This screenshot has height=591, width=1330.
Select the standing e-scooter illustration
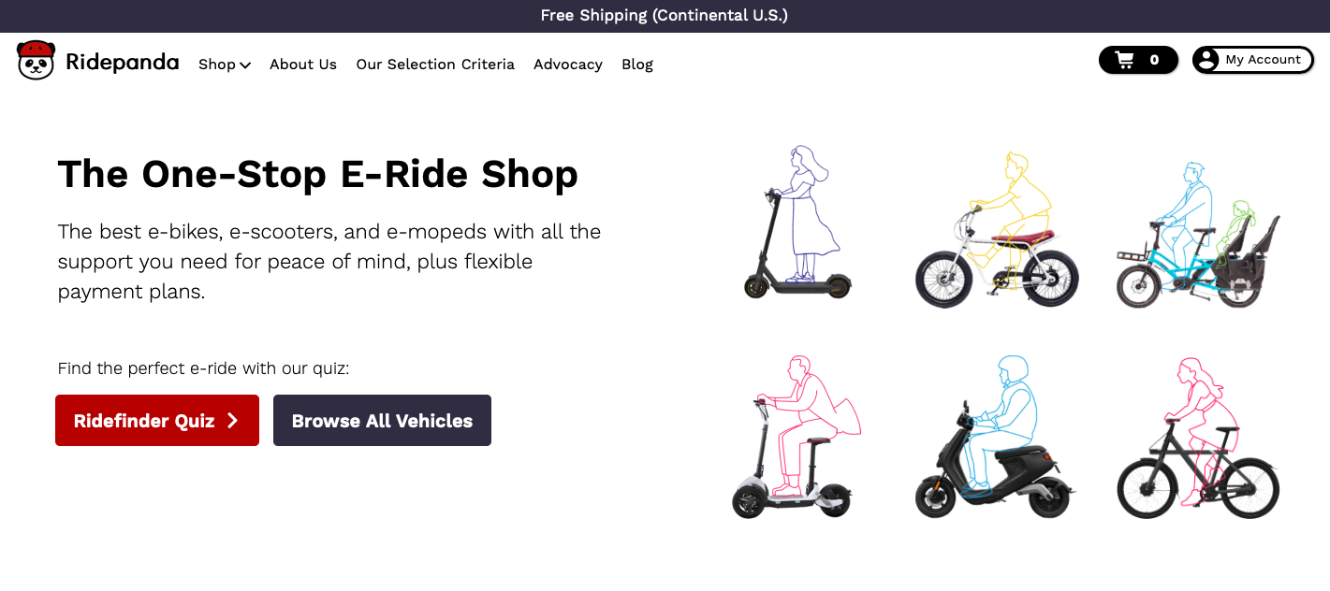click(x=797, y=223)
